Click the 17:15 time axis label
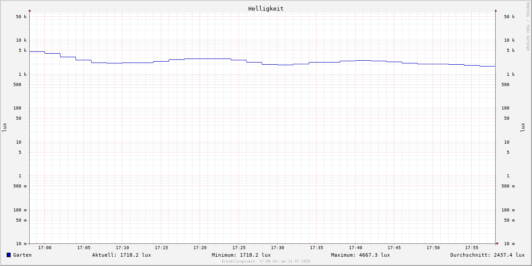This screenshot has width=532, height=266. click(161, 248)
